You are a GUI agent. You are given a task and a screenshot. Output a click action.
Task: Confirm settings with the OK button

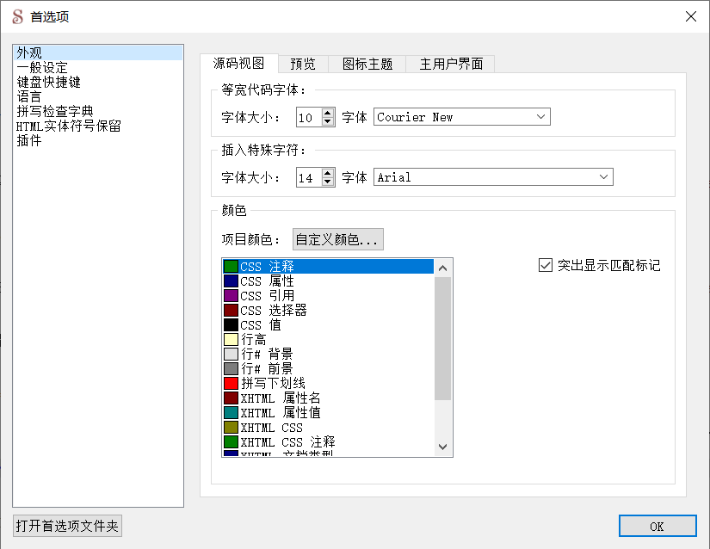658,526
